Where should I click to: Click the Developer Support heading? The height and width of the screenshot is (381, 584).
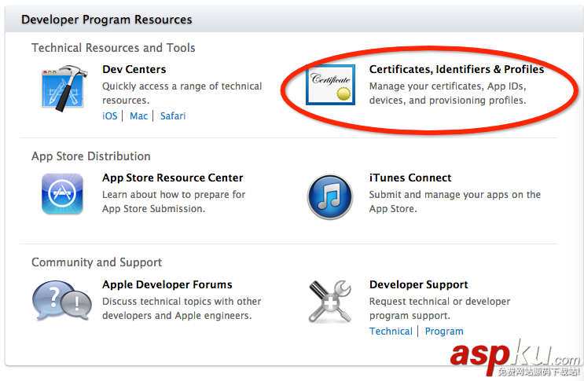[419, 284]
